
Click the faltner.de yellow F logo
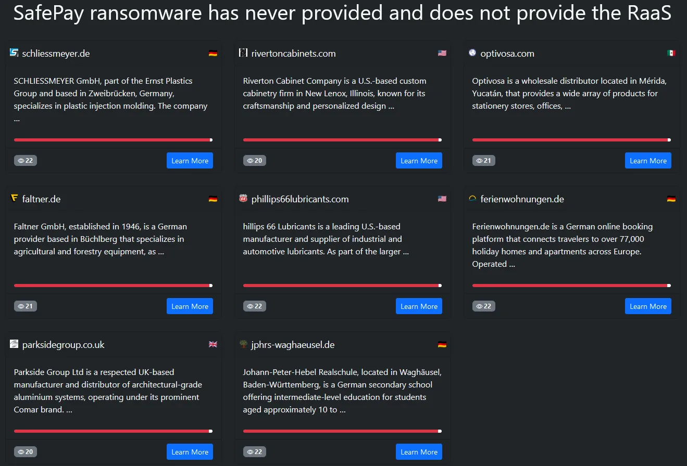[14, 198]
